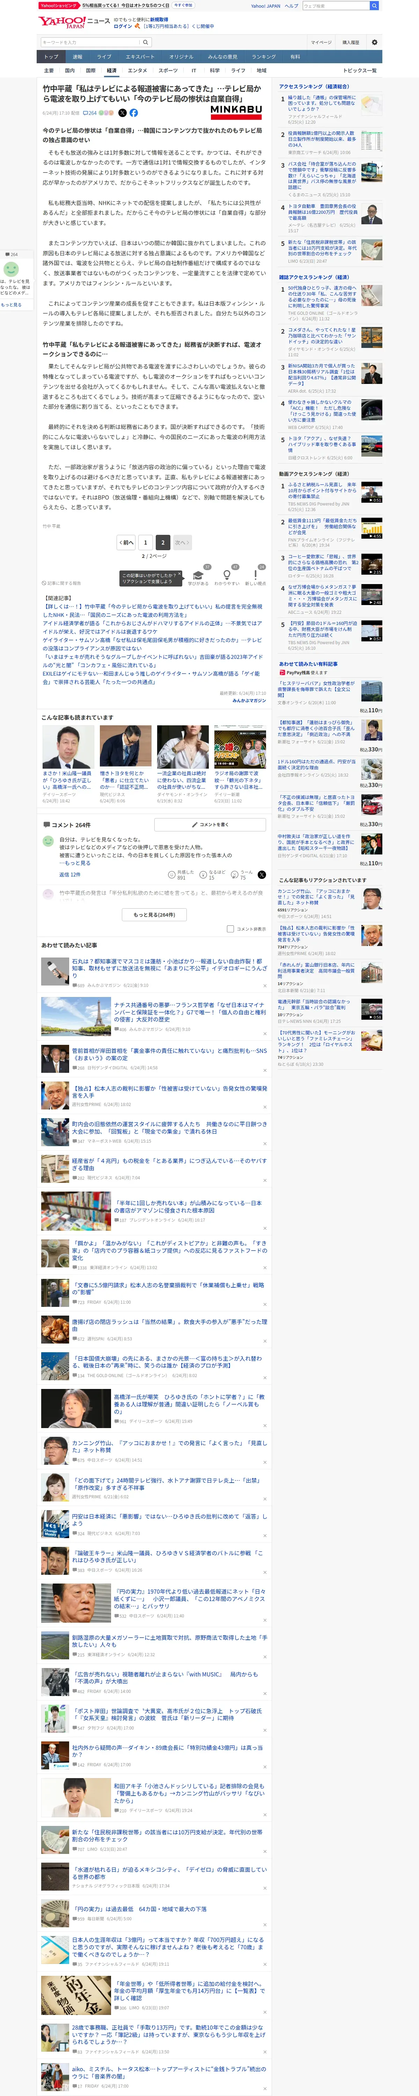Select the 国内 category tab

70,71
